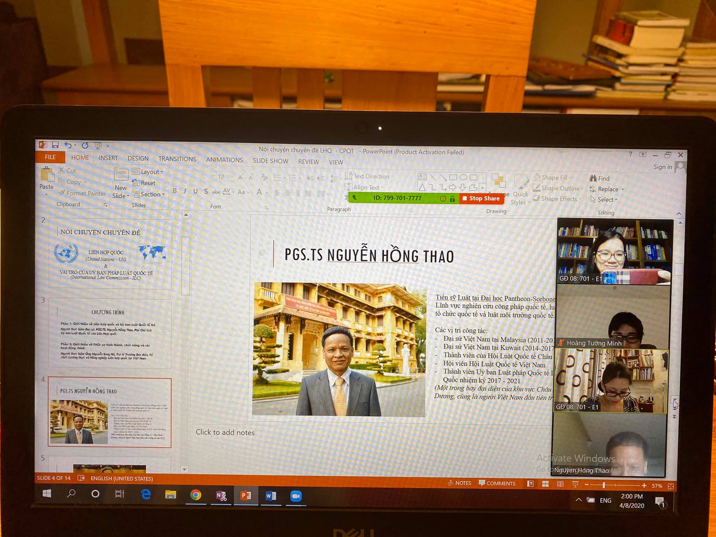Click the Undo arrow icon

click(x=68, y=145)
